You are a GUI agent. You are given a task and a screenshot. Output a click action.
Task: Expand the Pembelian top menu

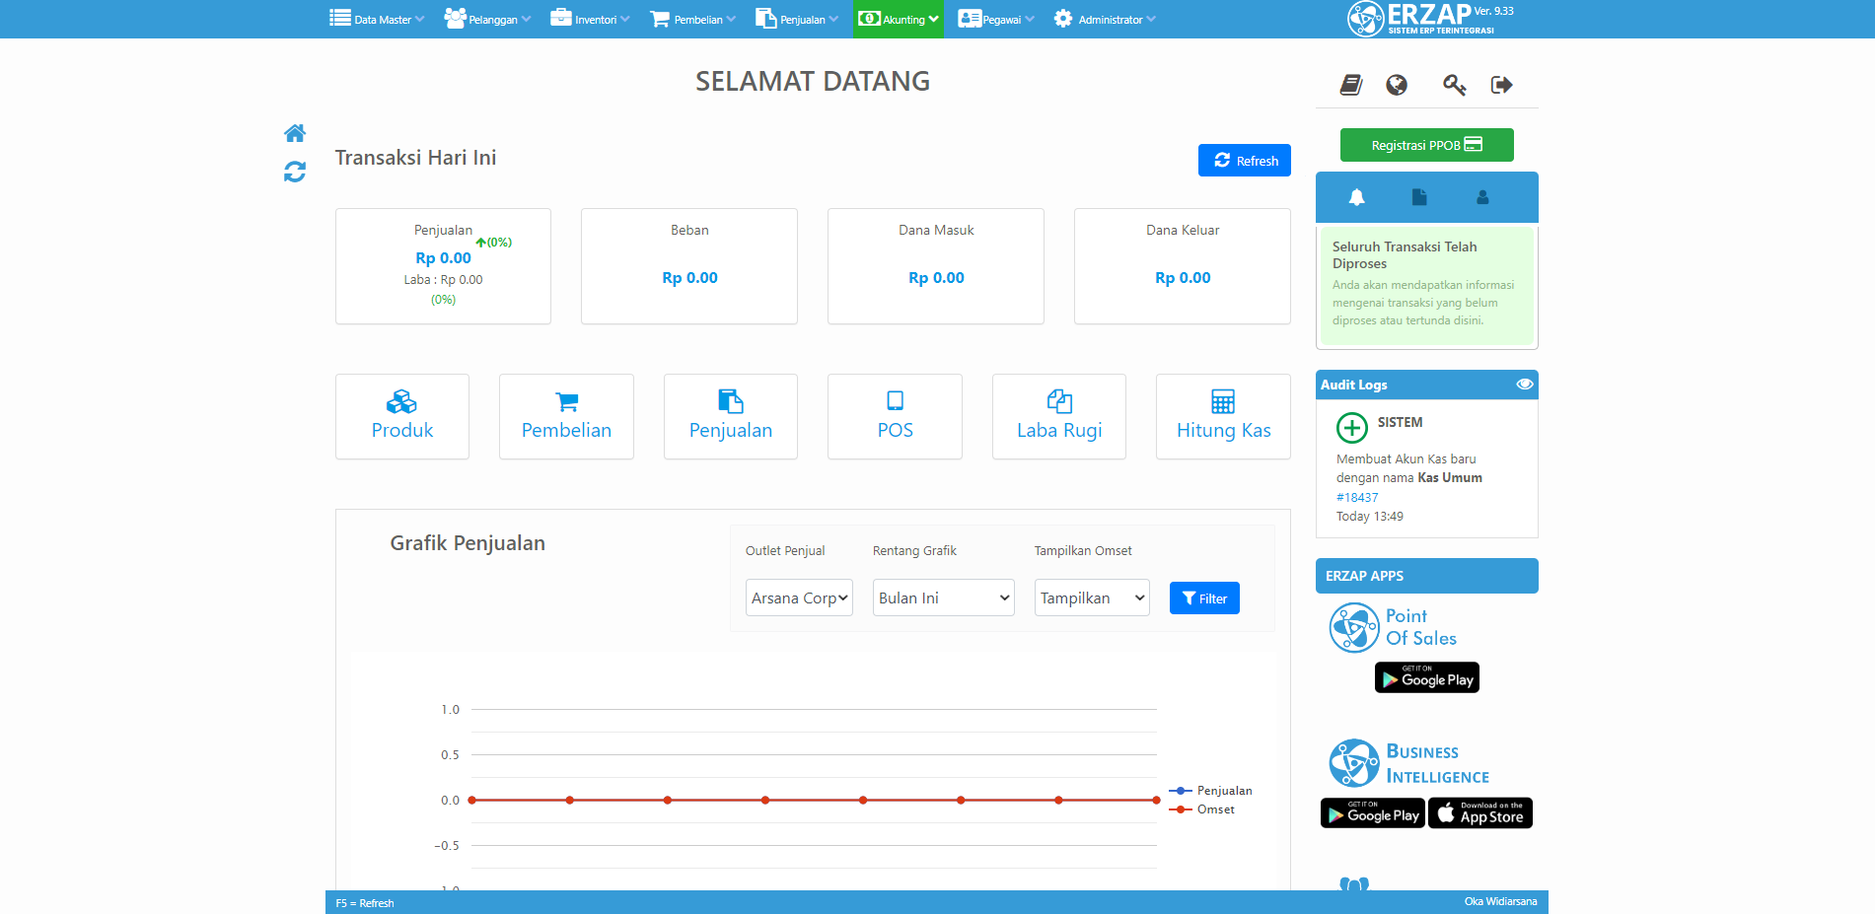[692, 19]
